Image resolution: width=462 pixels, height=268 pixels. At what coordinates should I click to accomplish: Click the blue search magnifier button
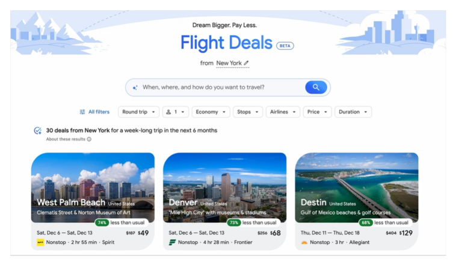pos(316,87)
